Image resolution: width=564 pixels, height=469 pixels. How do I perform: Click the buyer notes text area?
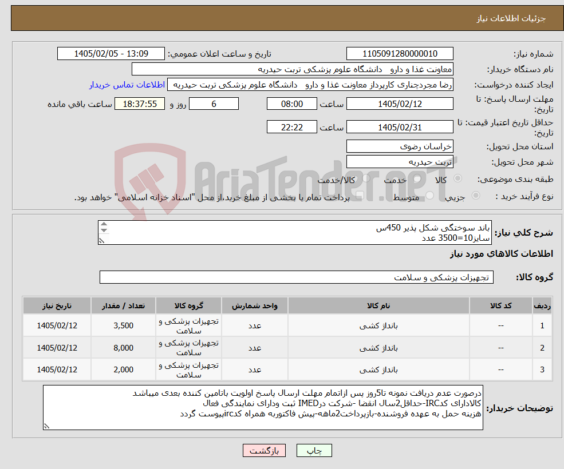(x=263, y=408)
